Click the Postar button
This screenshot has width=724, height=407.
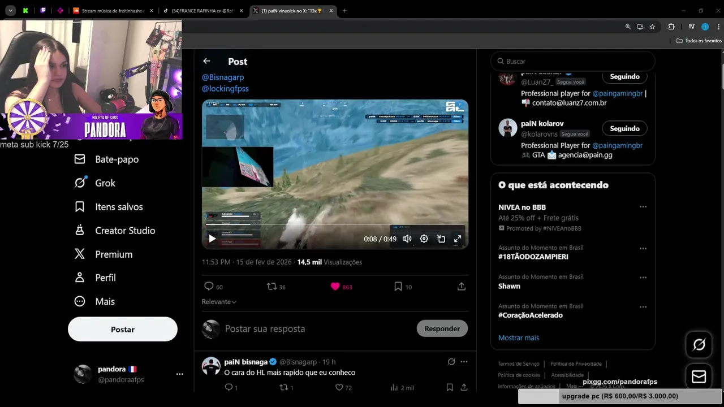(x=123, y=329)
